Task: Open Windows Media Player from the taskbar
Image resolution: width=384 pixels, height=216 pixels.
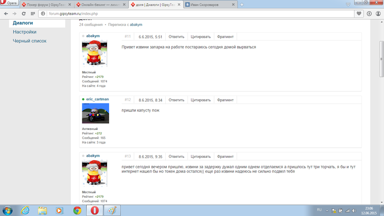Action: (59, 211)
